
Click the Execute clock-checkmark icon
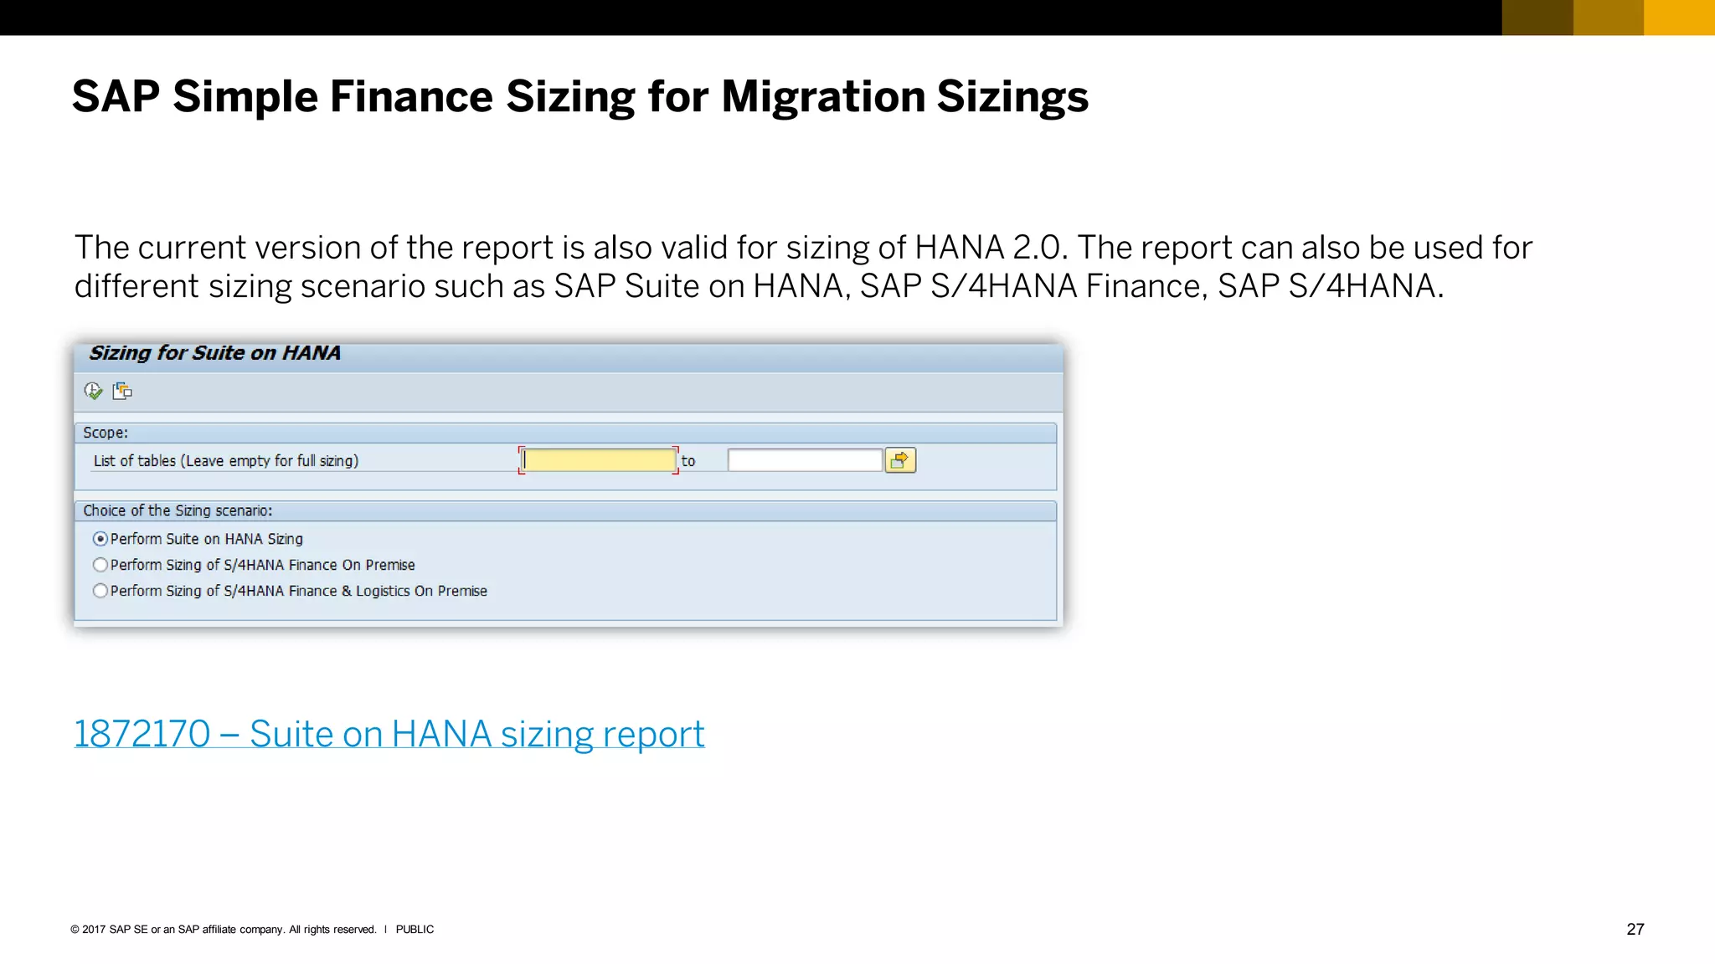click(93, 391)
